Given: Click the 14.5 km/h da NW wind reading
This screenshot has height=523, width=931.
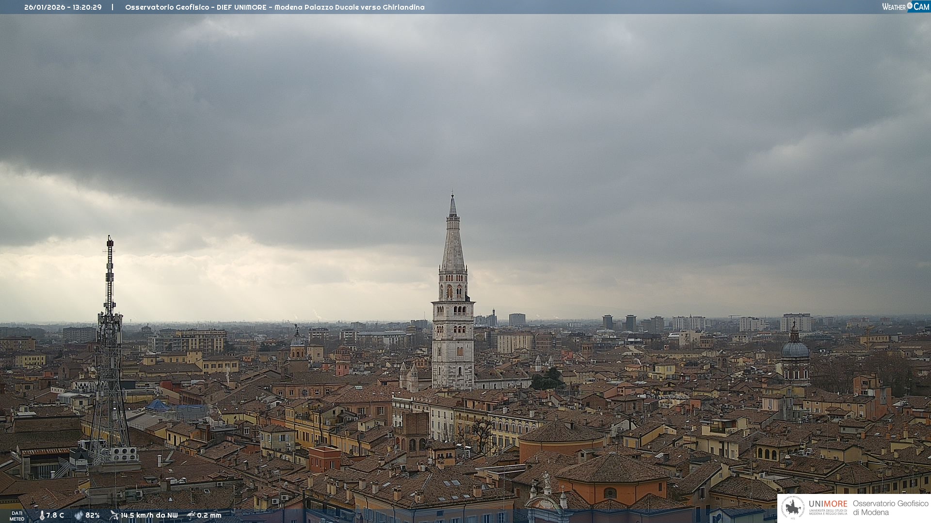Looking at the screenshot, I should click(149, 515).
